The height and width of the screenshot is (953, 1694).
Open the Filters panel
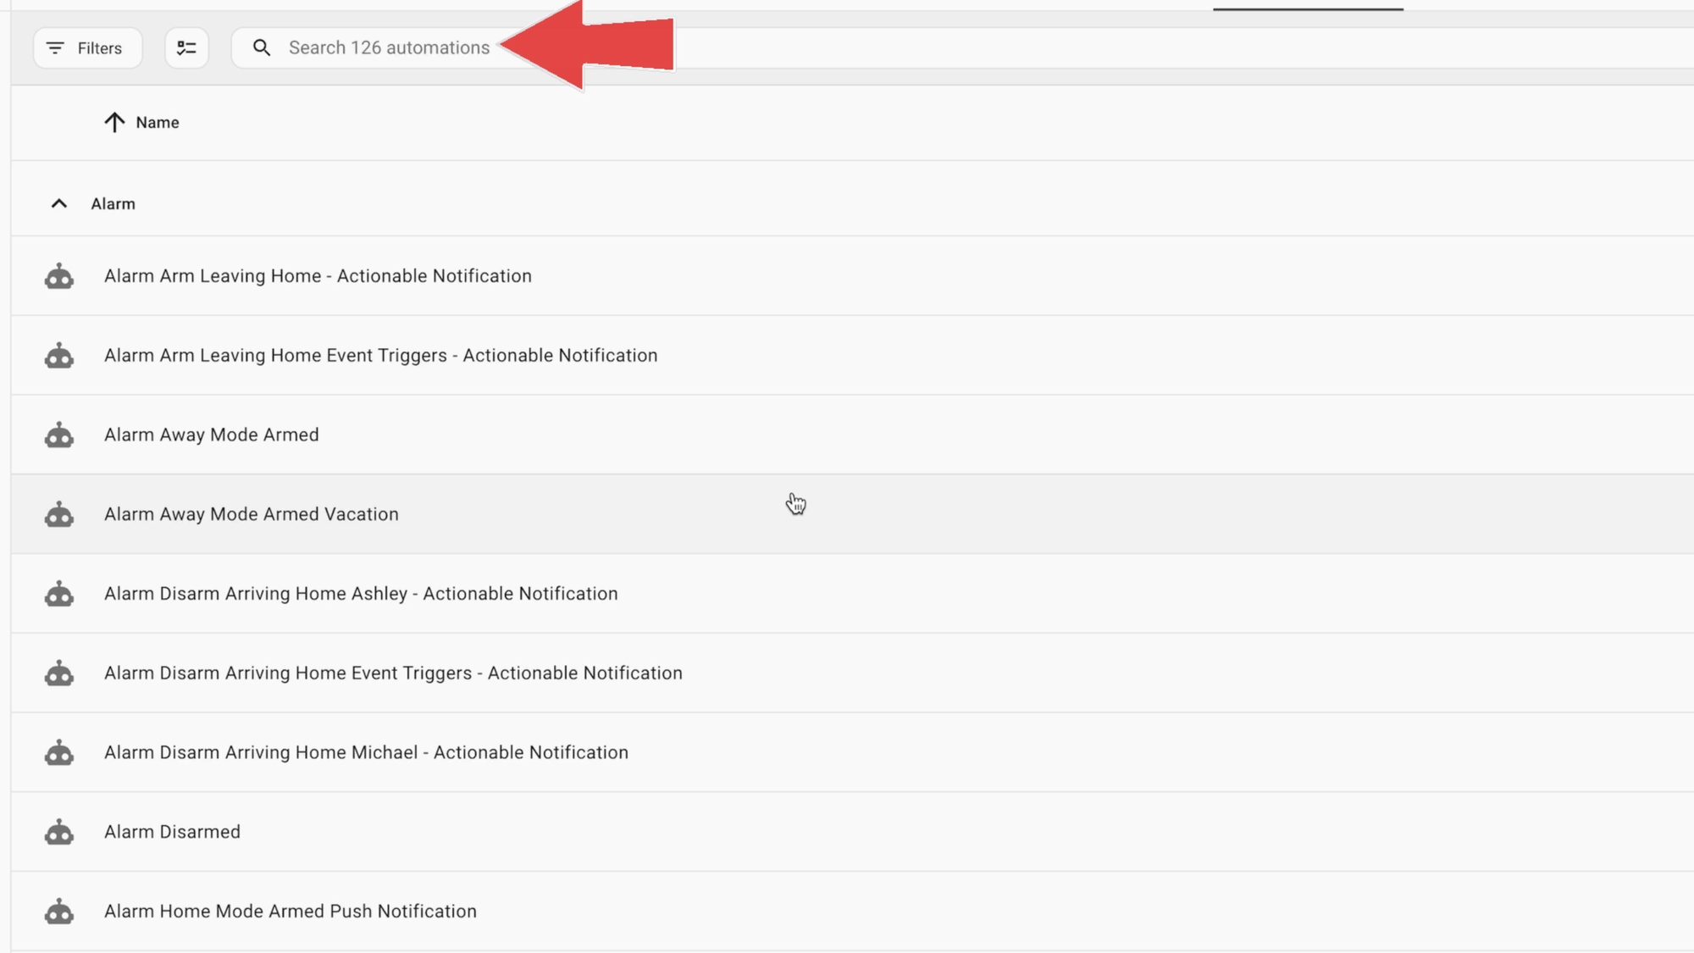point(87,48)
